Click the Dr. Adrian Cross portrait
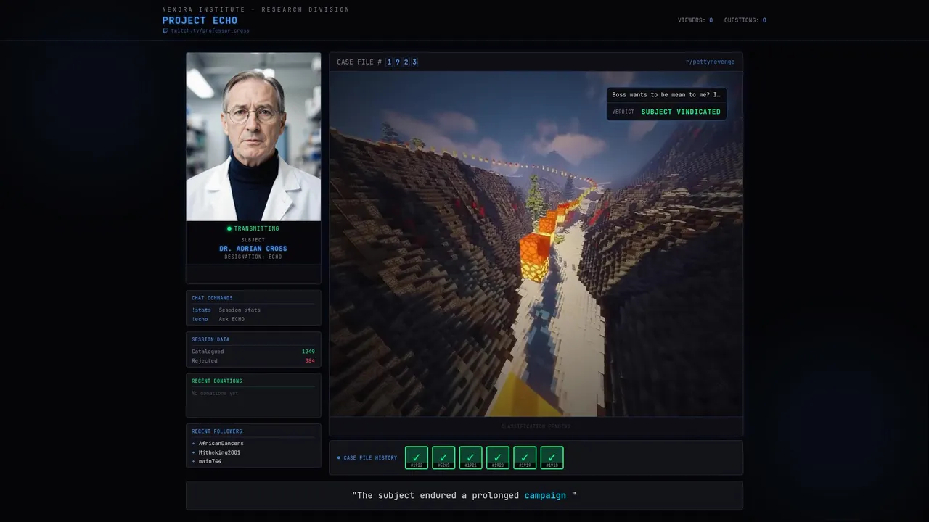The image size is (929, 522). tap(253, 136)
